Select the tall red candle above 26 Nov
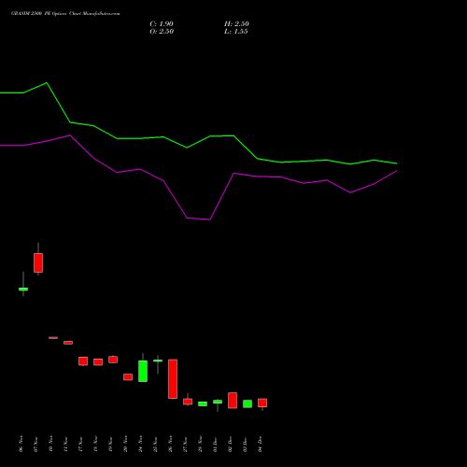Image resolution: width=467 pixels, height=467 pixels. (x=173, y=379)
